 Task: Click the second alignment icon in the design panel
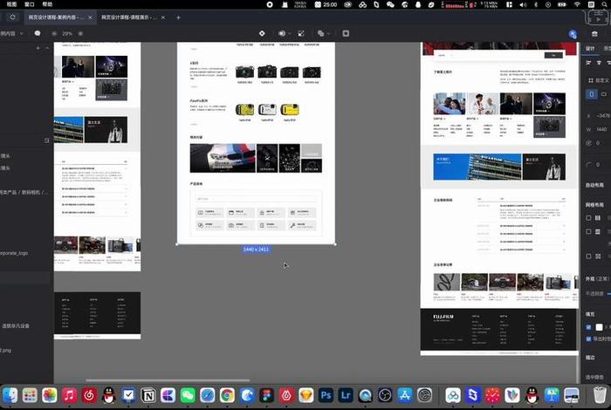pos(599,63)
